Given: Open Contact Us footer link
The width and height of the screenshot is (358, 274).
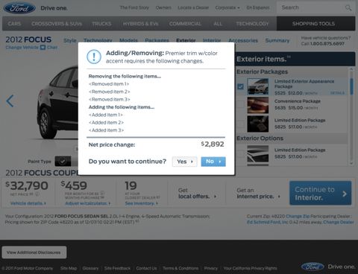Looking at the screenshot, I should (146, 268).
